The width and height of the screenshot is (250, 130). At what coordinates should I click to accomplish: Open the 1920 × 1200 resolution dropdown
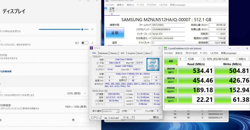pyautogui.click(x=76, y=106)
